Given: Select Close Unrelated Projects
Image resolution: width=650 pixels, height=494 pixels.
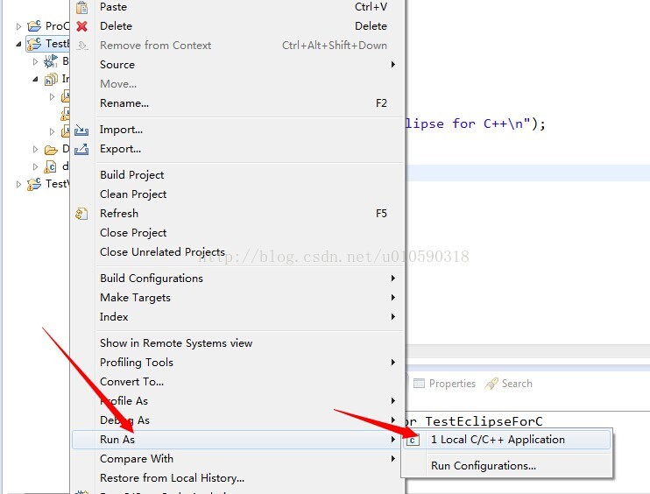Looking at the screenshot, I should coord(237,252).
